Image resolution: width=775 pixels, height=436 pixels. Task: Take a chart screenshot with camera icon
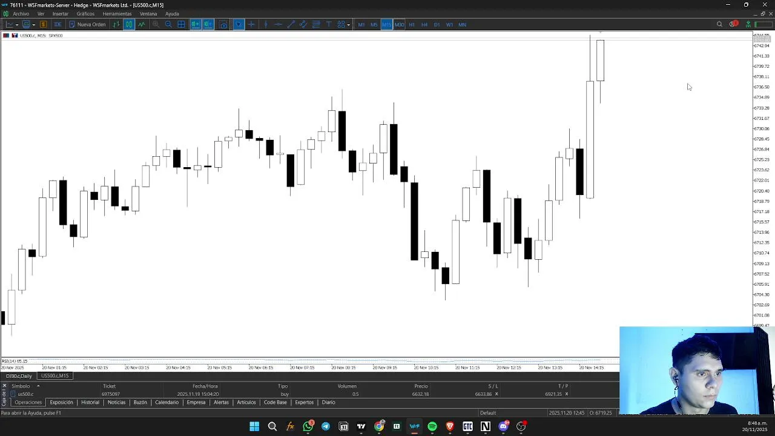pos(223,24)
